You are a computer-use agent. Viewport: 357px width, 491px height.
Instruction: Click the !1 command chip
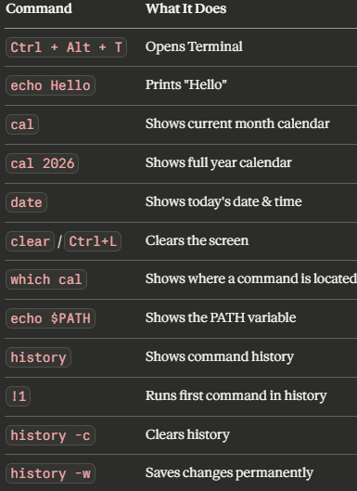[19, 396]
